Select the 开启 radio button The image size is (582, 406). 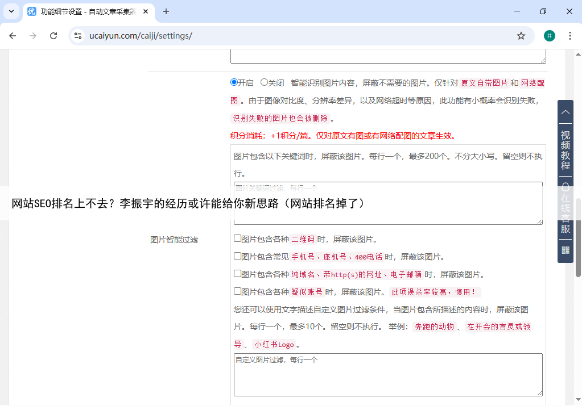click(234, 82)
